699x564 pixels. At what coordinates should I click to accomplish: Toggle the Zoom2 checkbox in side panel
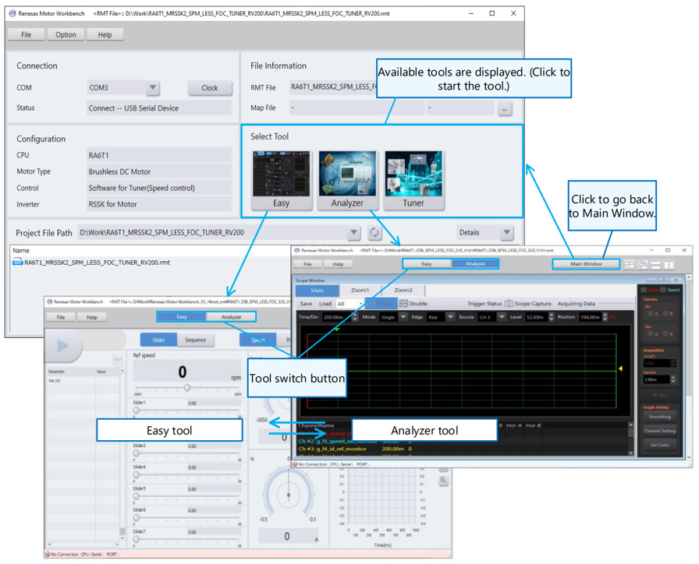[663, 290]
